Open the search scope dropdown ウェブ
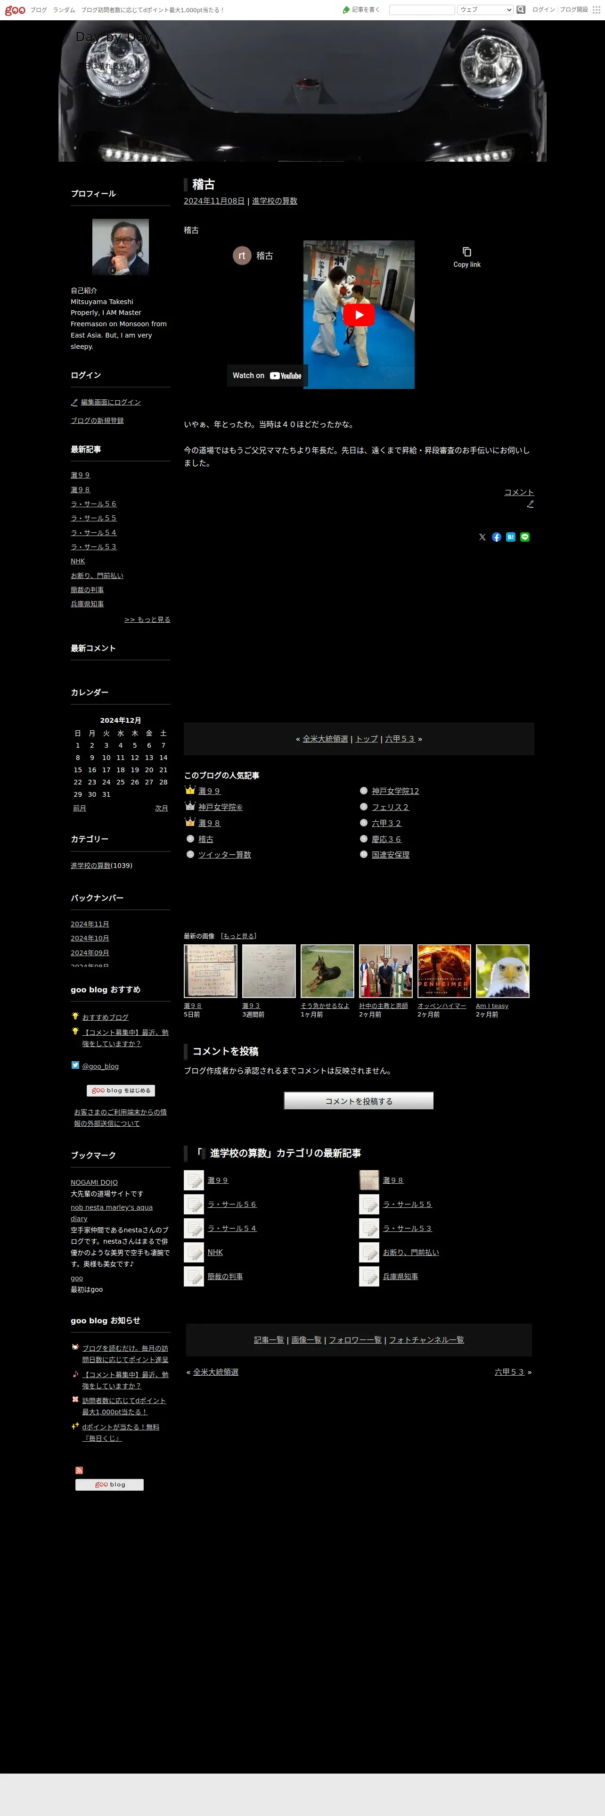Screen dimensions: 605x1816 point(484,10)
